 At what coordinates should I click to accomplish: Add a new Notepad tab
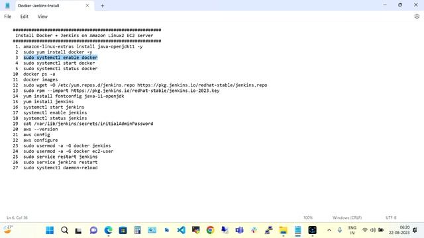[102, 6]
